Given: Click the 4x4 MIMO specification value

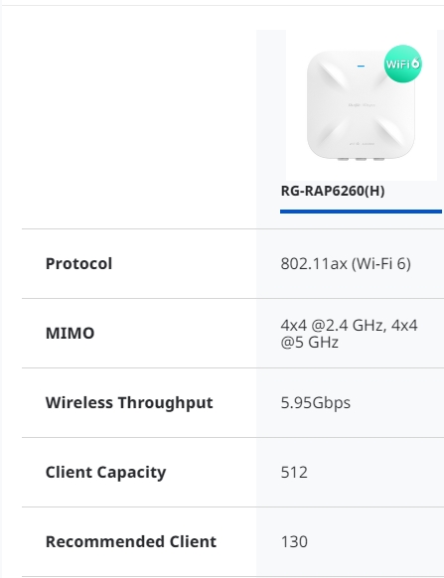Looking at the screenshot, I should pyautogui.click(x=349, y=334).
